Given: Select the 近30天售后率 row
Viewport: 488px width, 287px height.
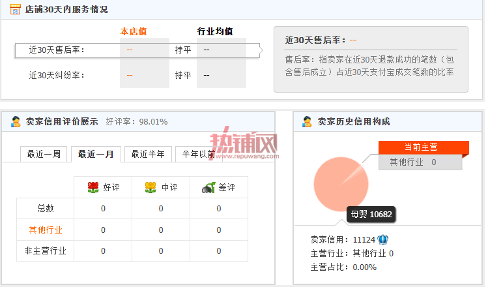Looking at the screenshot, I should 137,50.
